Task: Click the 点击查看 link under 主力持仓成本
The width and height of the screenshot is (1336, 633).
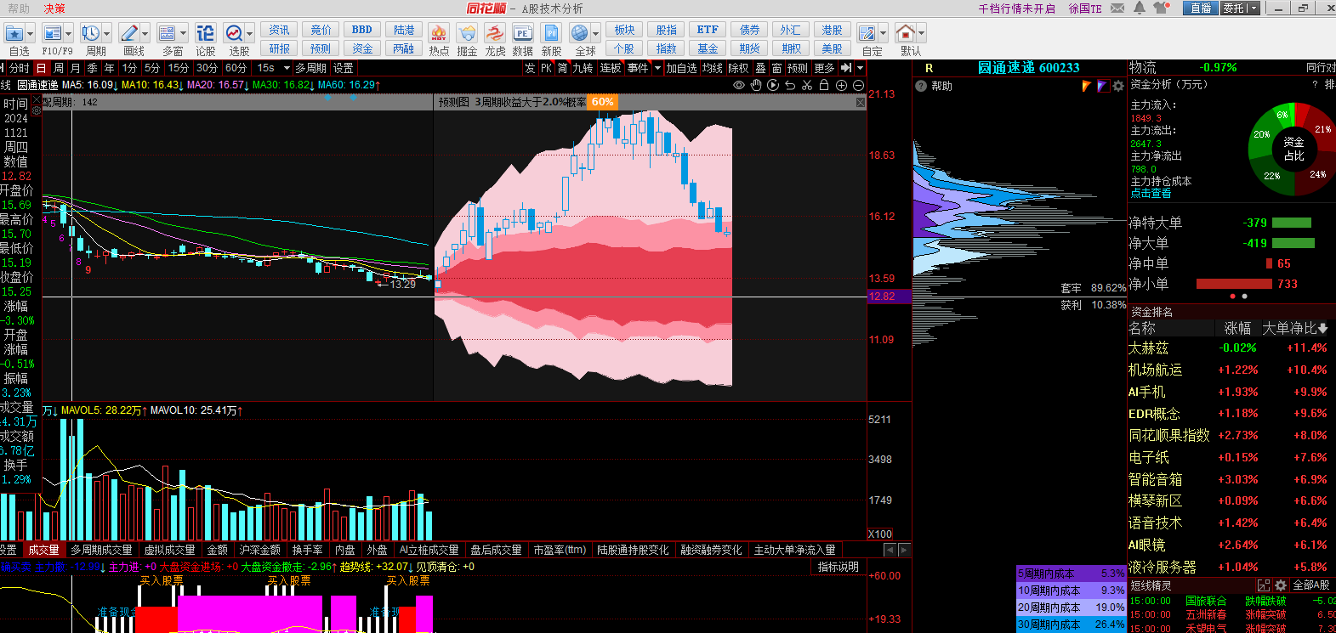Action: 1150,193
